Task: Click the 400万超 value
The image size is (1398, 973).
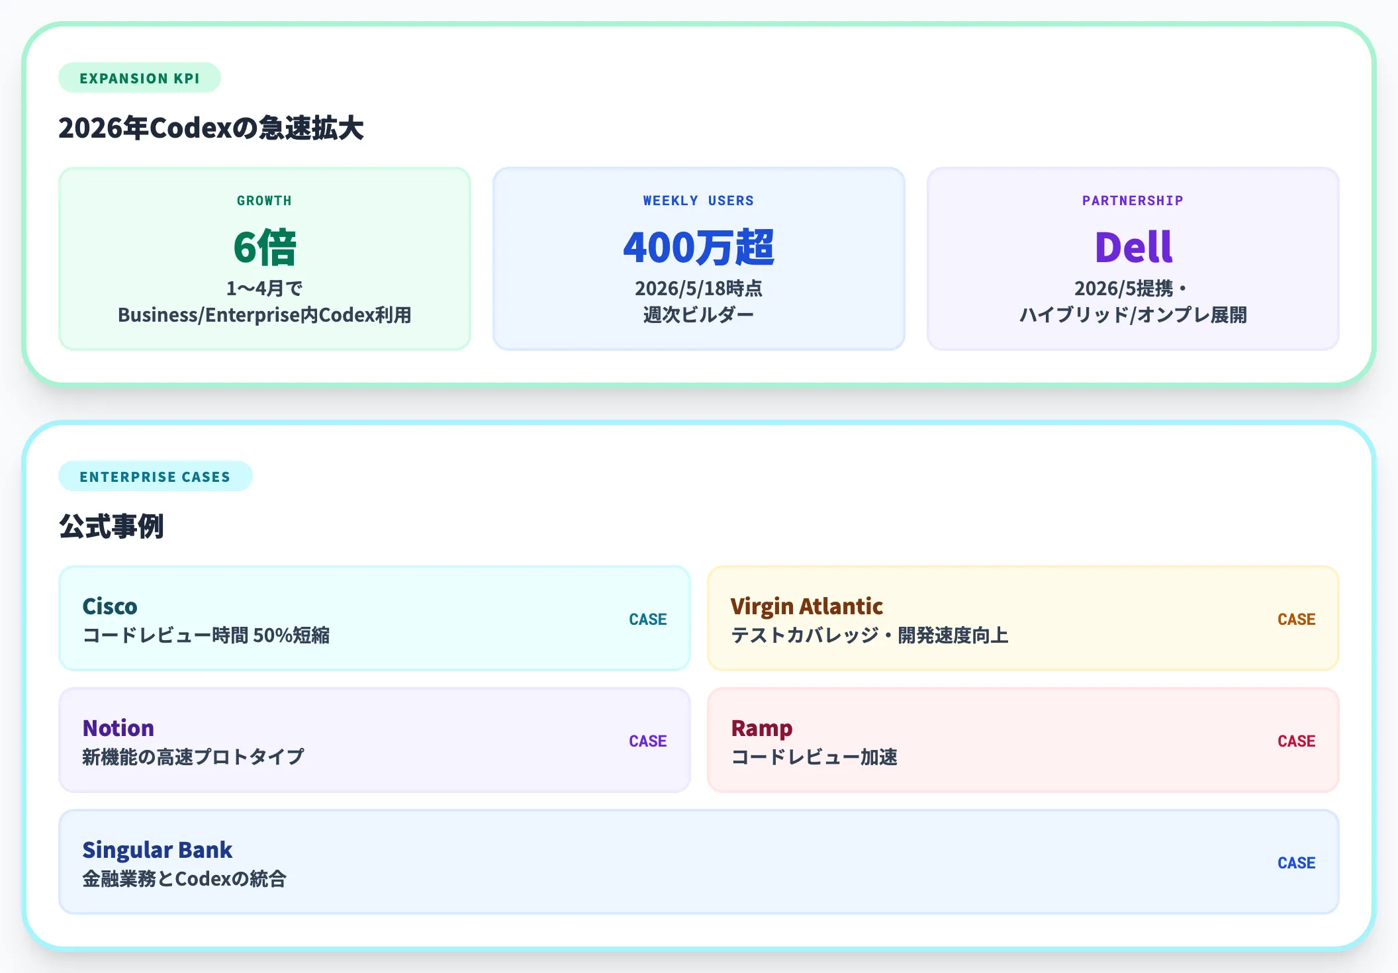Action: click(699, 248)
